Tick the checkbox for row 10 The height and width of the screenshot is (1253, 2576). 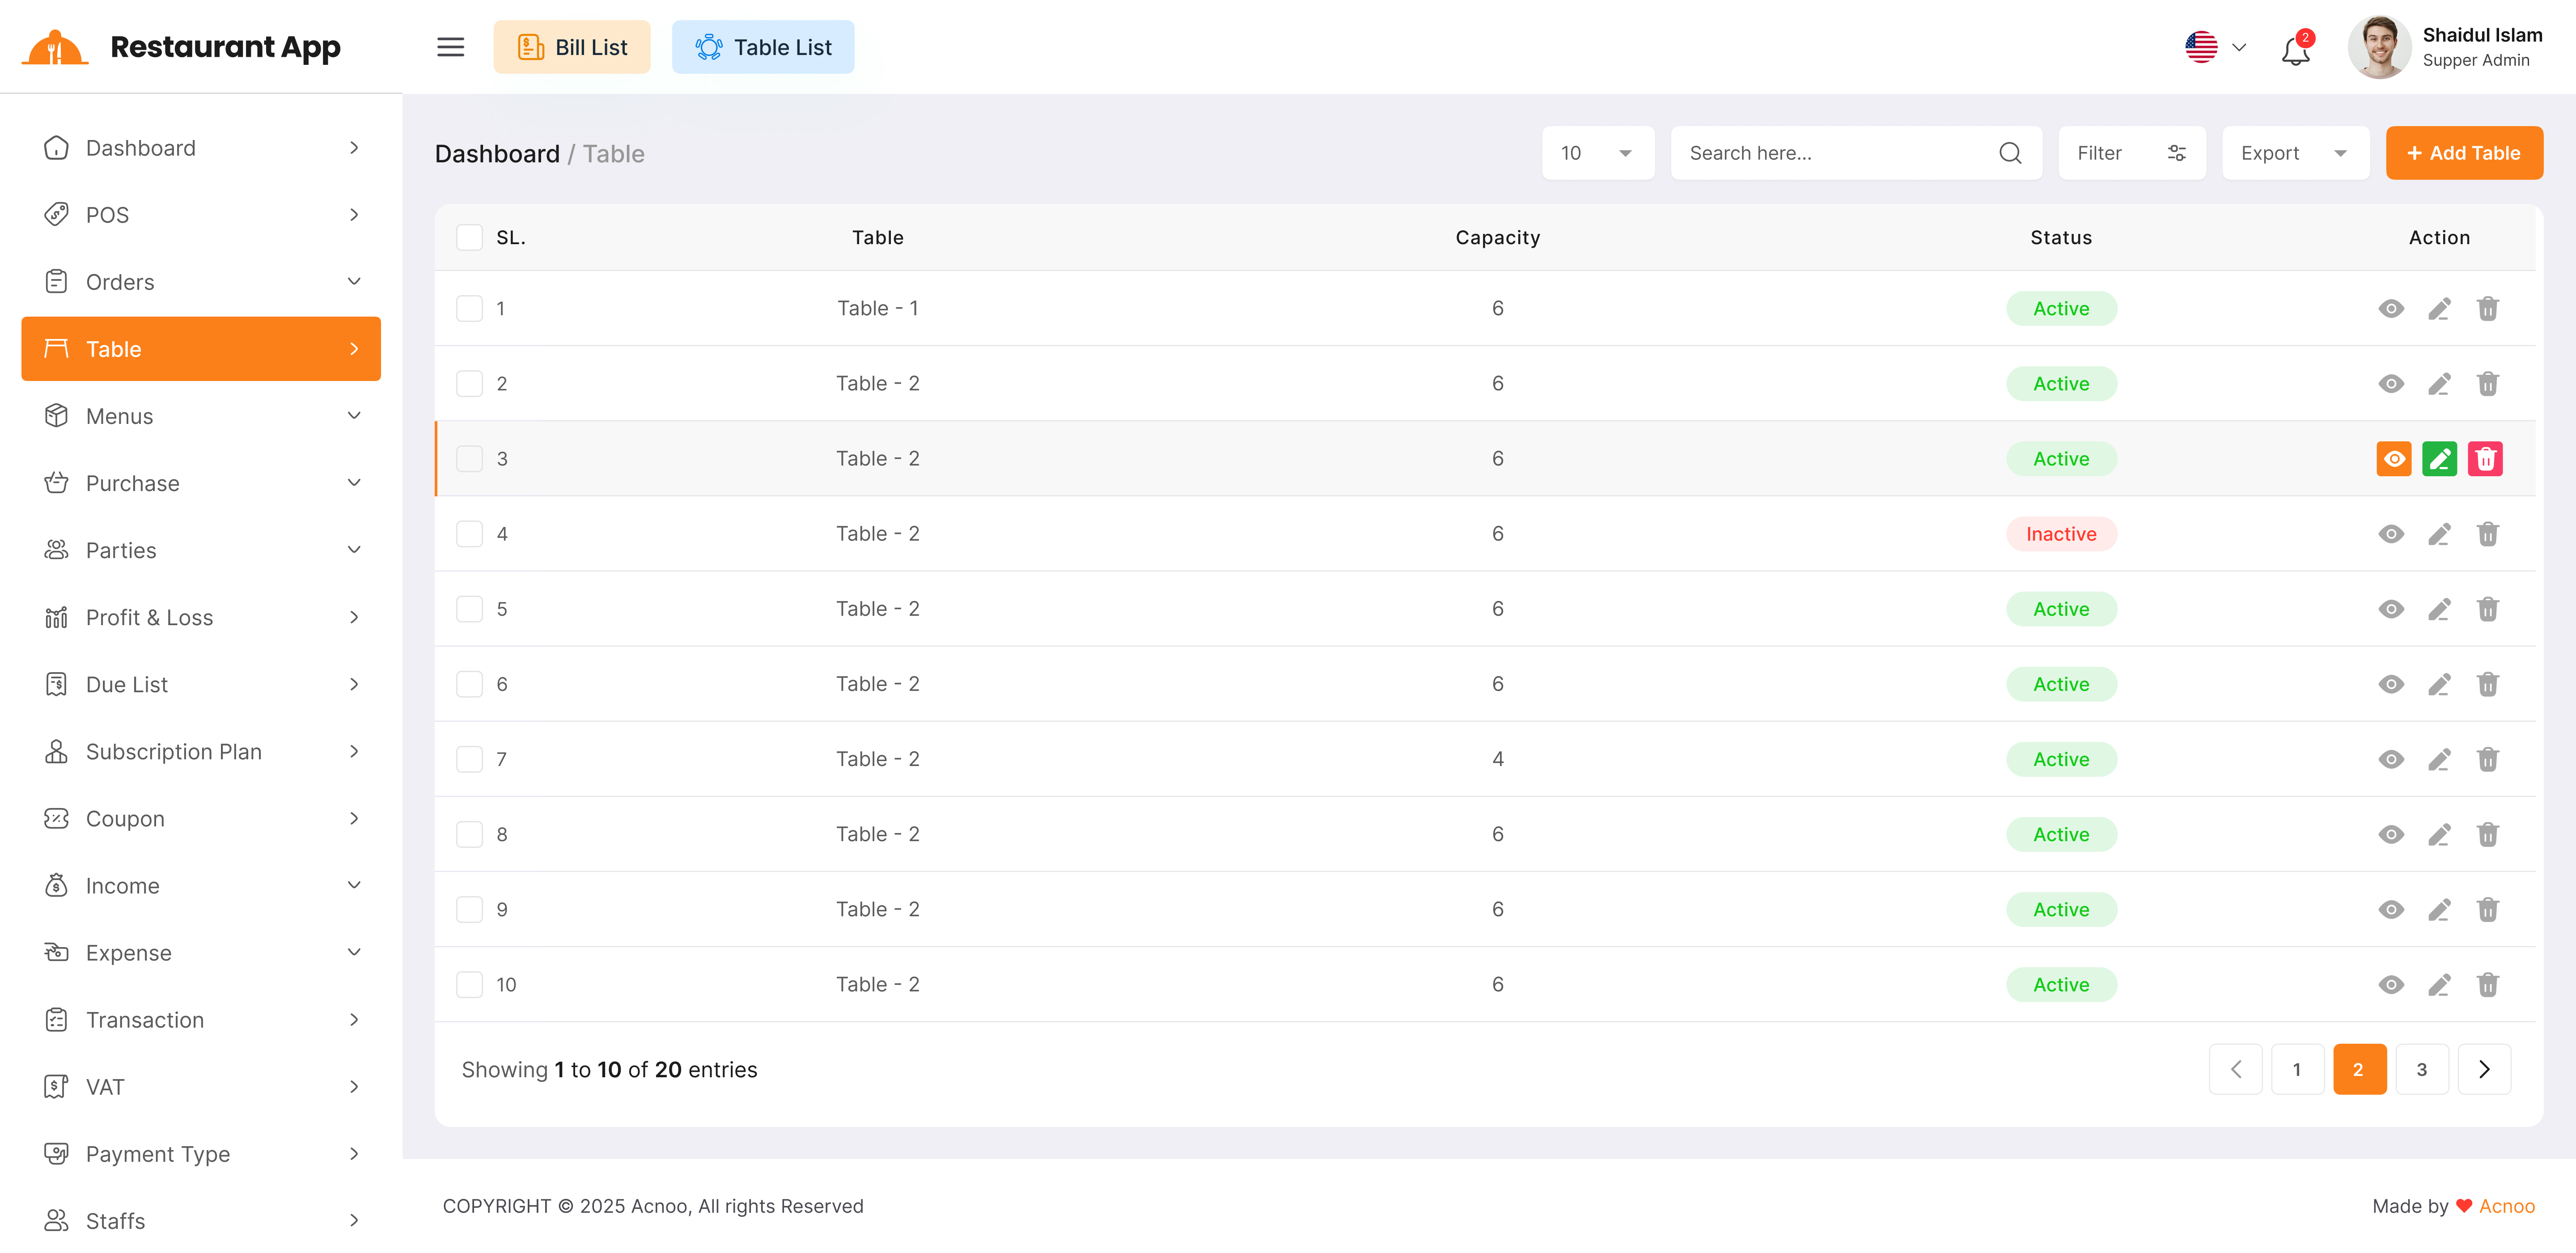[469, 984]
